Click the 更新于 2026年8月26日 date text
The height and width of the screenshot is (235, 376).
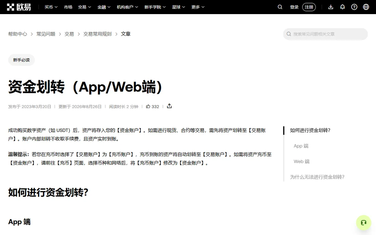(x=80, y=107)
